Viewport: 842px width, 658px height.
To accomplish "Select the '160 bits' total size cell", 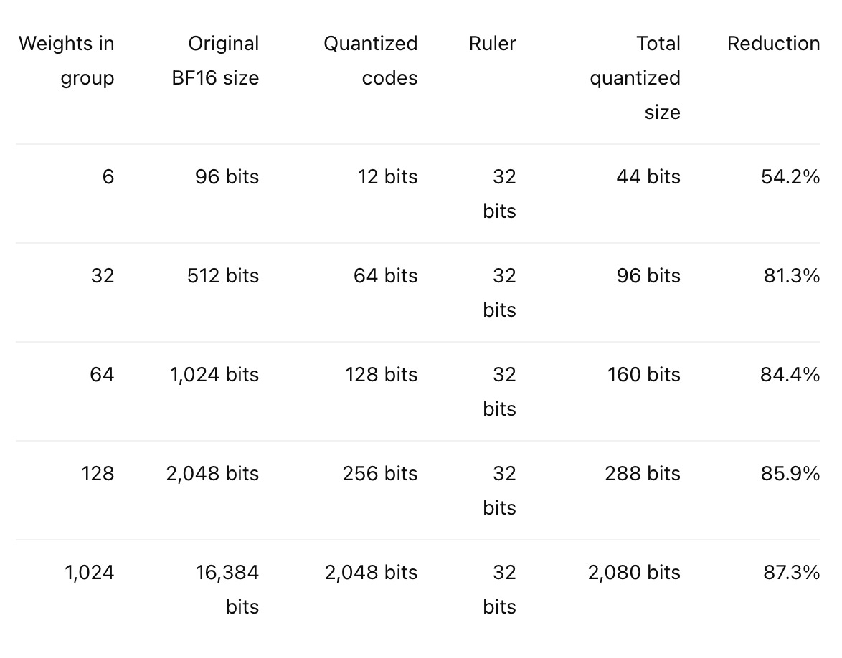I will pyautogui.click(x=644, y=374).
